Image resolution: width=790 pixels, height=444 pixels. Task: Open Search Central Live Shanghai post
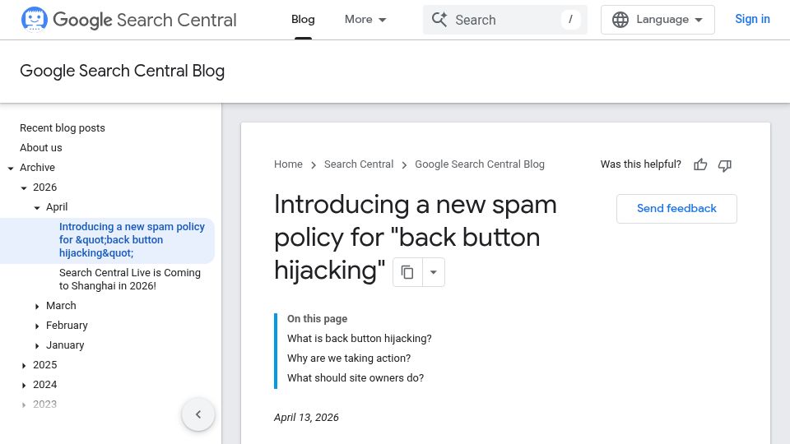tap(129, 279)
